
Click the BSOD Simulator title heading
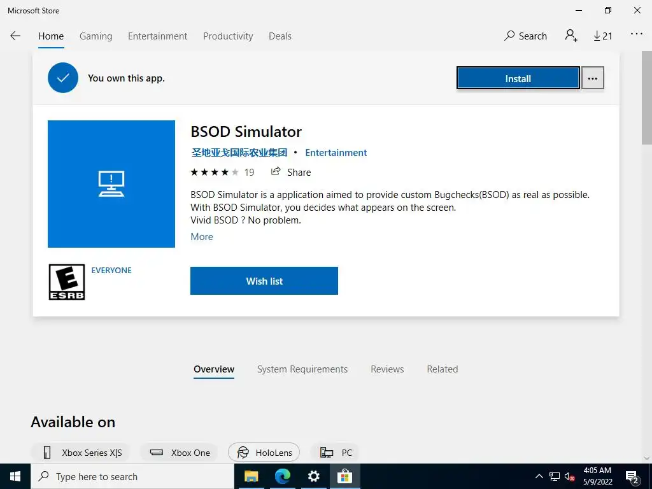point(246,131)
